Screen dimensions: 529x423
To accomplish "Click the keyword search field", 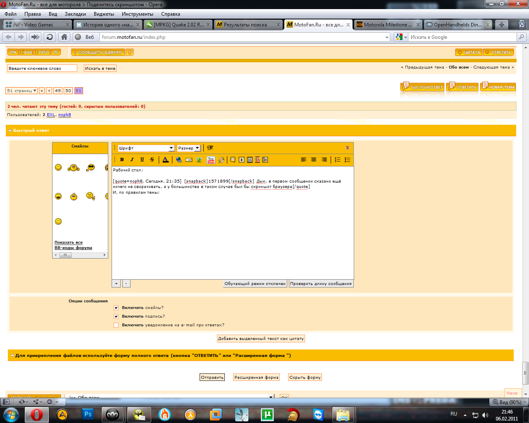I will point(42,68).
